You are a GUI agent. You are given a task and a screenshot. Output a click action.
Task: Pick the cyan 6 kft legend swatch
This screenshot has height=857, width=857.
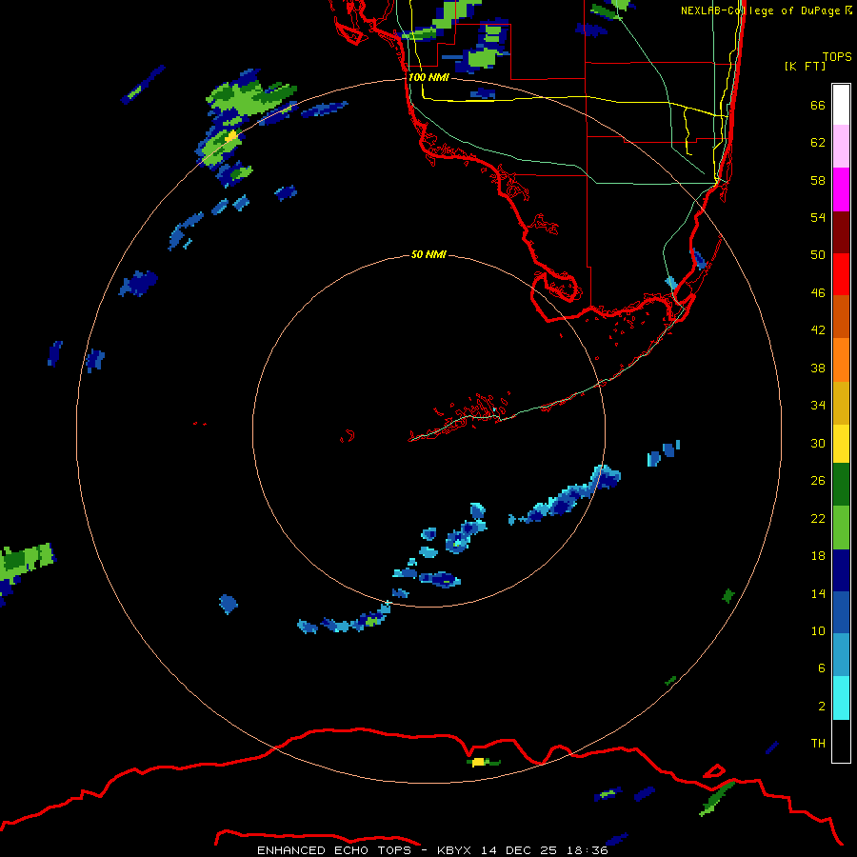coord(841,698)
